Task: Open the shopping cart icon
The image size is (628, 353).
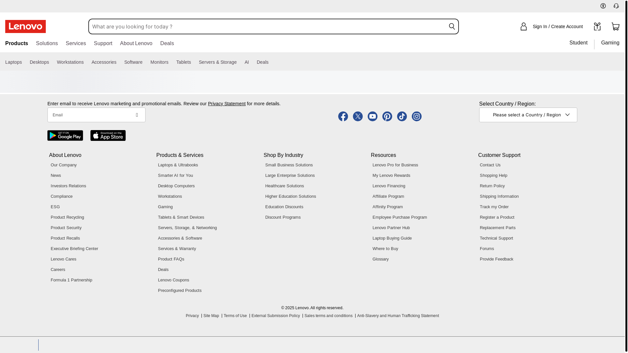Action: [616, 26]
